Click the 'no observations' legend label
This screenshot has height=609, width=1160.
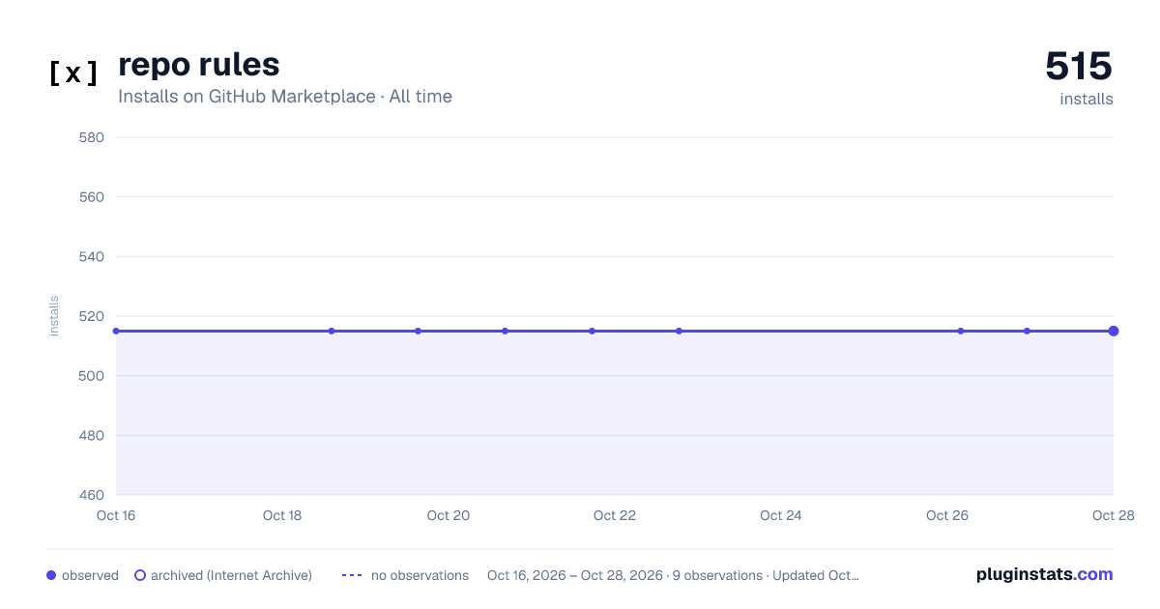pyautogui.click(x=420, y=575)
